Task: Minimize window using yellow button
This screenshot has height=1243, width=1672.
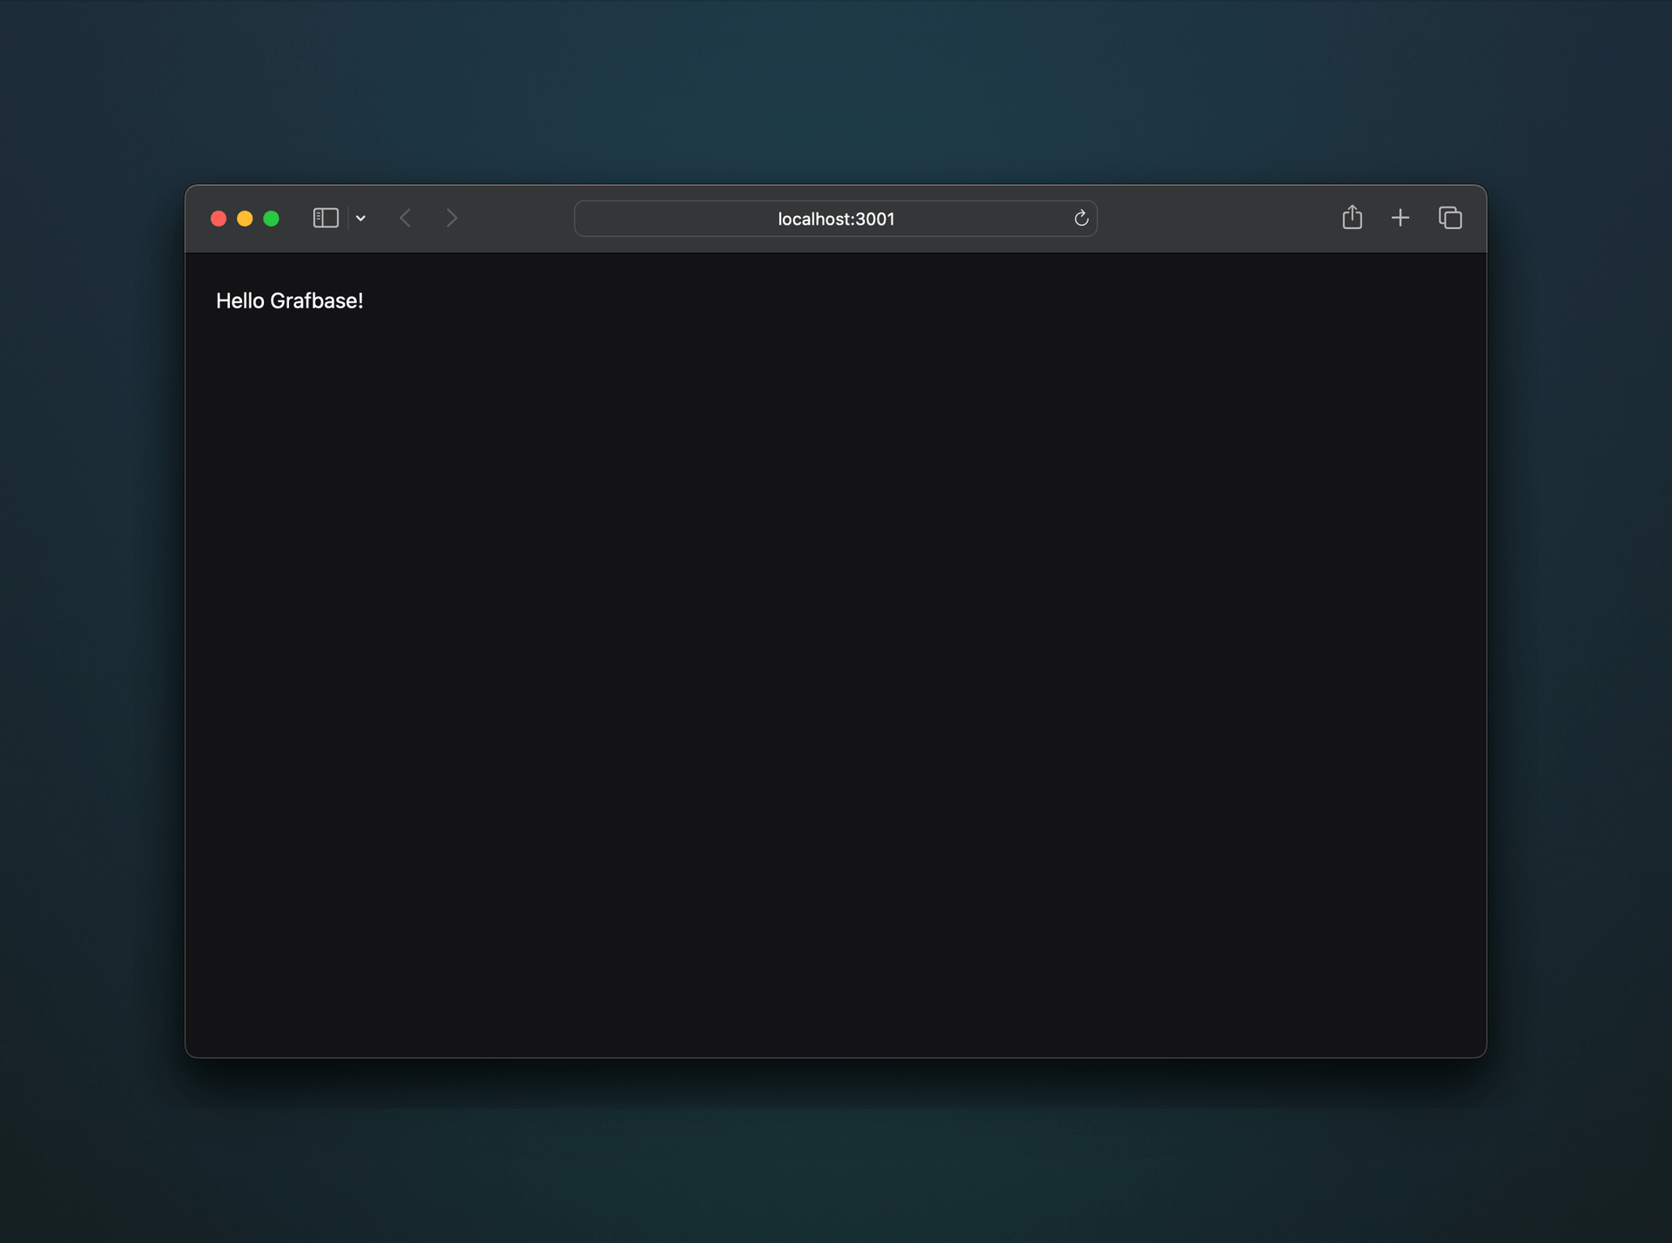Action: click(x=245, y=219)
